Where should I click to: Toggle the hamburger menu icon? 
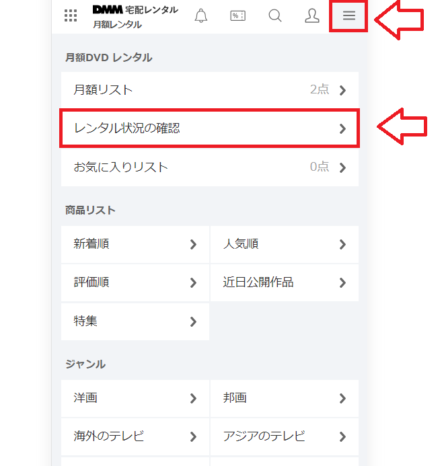coord(348,15)
